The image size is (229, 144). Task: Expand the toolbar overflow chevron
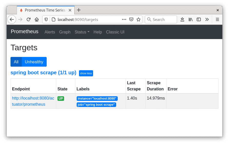[207, 19]
